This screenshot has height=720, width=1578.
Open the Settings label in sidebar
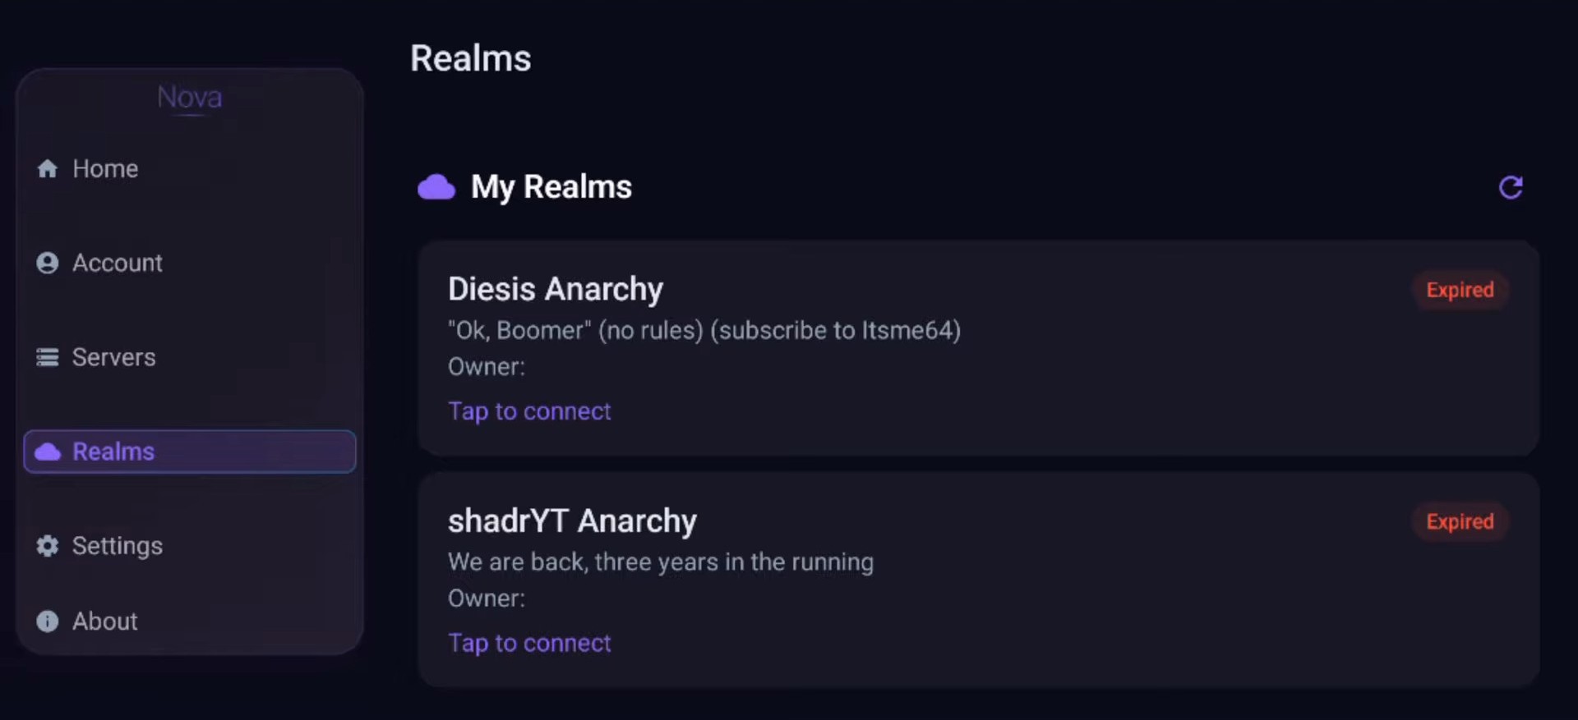click(x=118, y=546)
